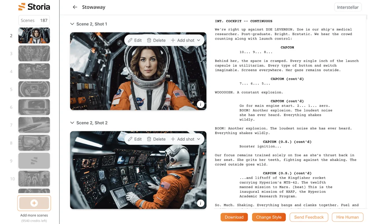
Task: Open the info icon on Shot 2 image
Action: click(200, 203)
